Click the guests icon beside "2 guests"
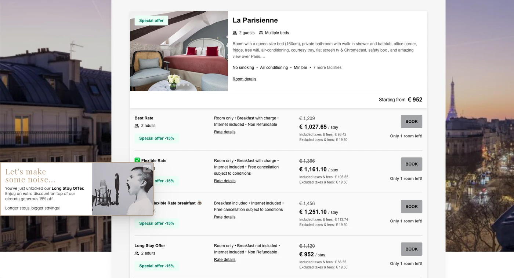Viewport: 514px width, 278px height. click(x=235, y=33)
